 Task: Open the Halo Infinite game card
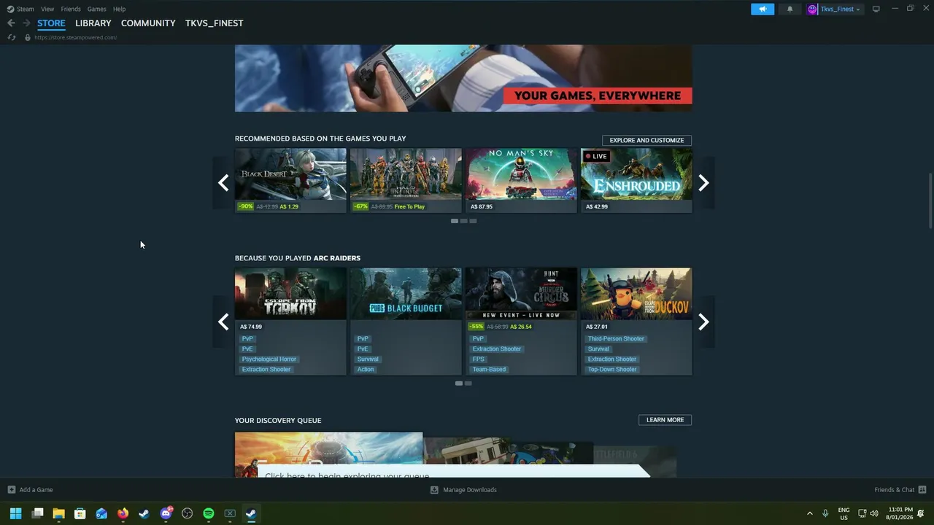pyautogui.click(x=406, y=180)
